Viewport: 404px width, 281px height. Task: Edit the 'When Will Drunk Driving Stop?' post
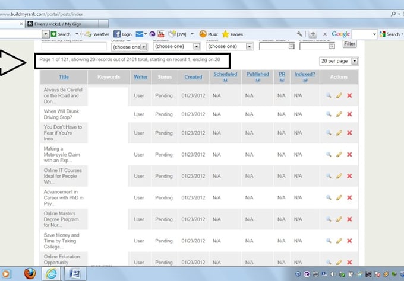click(339, 114)
